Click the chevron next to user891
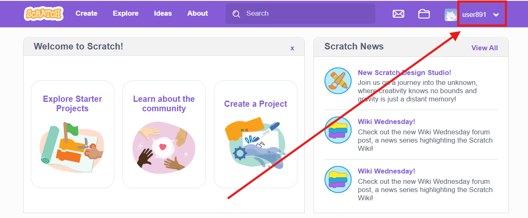The height and width of the screenshot is (218, 528). click(x=496, y=15)
